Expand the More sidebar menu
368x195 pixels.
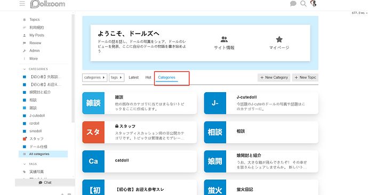click(x=33, y=59)
